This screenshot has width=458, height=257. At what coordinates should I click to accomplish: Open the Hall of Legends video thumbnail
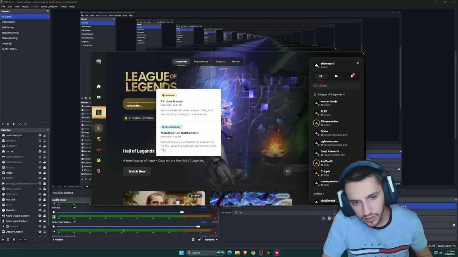(164, 198)
